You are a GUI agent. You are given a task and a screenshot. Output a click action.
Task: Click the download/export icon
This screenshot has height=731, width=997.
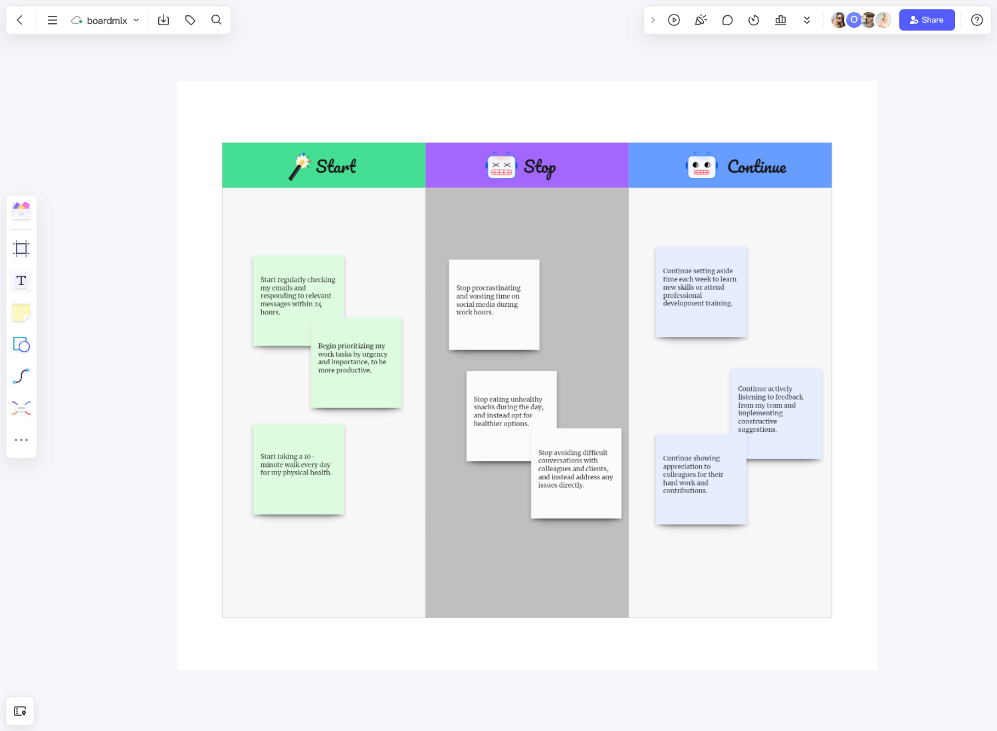tap(164, 20)
